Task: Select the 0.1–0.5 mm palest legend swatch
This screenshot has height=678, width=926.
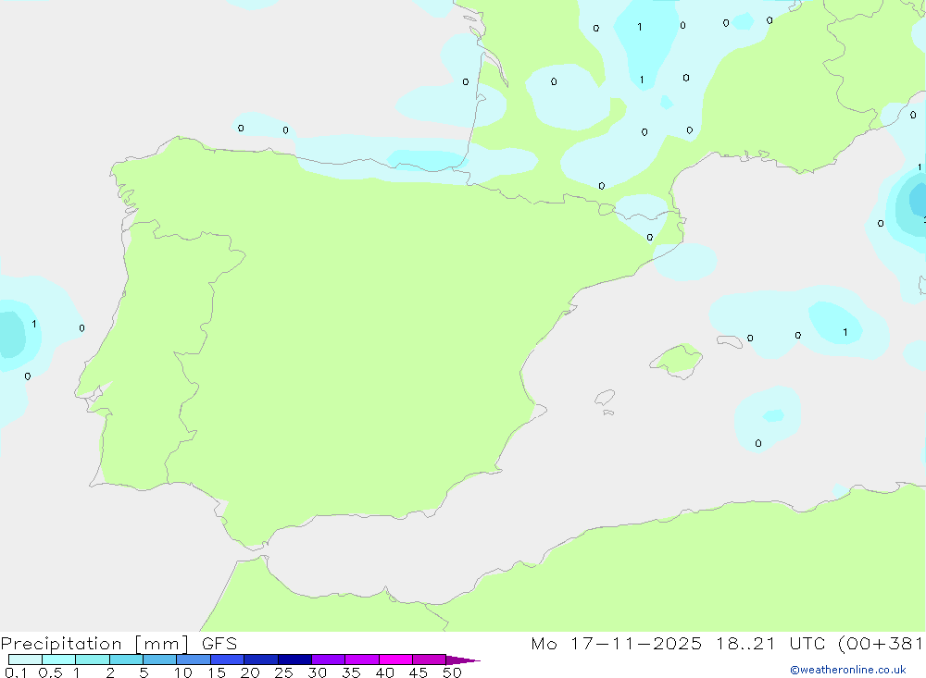Action: click(25, 660)
